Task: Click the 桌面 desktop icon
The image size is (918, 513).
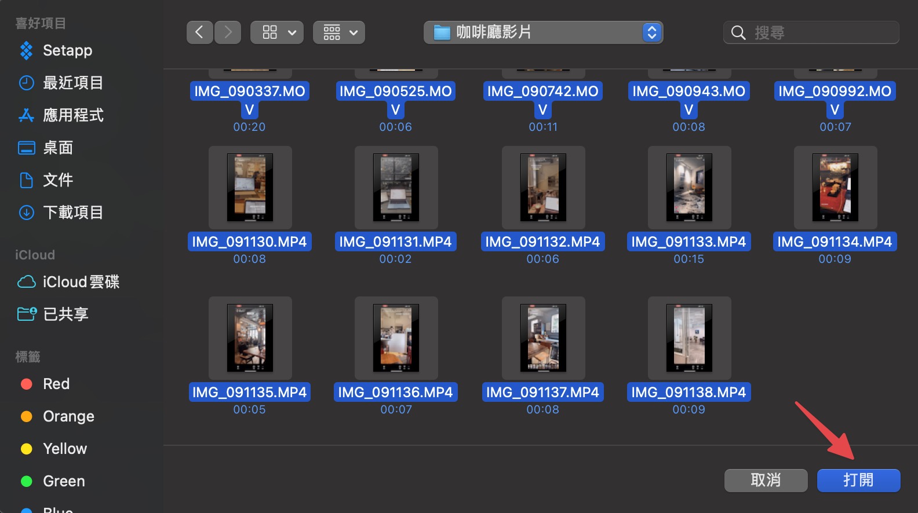Action: point(26,148)
